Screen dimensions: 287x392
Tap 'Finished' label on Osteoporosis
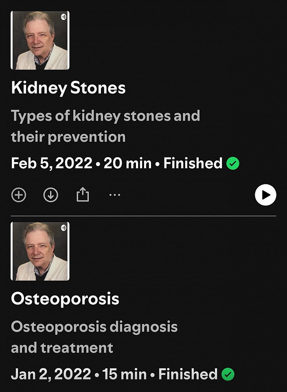click(188, 374)
